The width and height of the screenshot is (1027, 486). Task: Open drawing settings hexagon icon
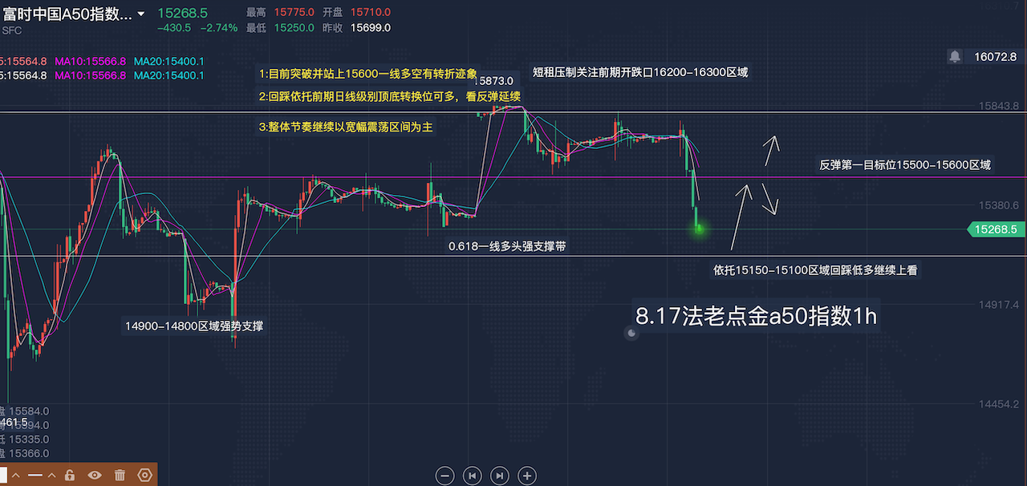click(x=144, y=475)
